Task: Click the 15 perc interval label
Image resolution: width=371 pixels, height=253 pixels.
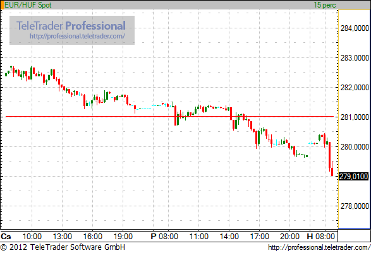Action: point(325,5)
